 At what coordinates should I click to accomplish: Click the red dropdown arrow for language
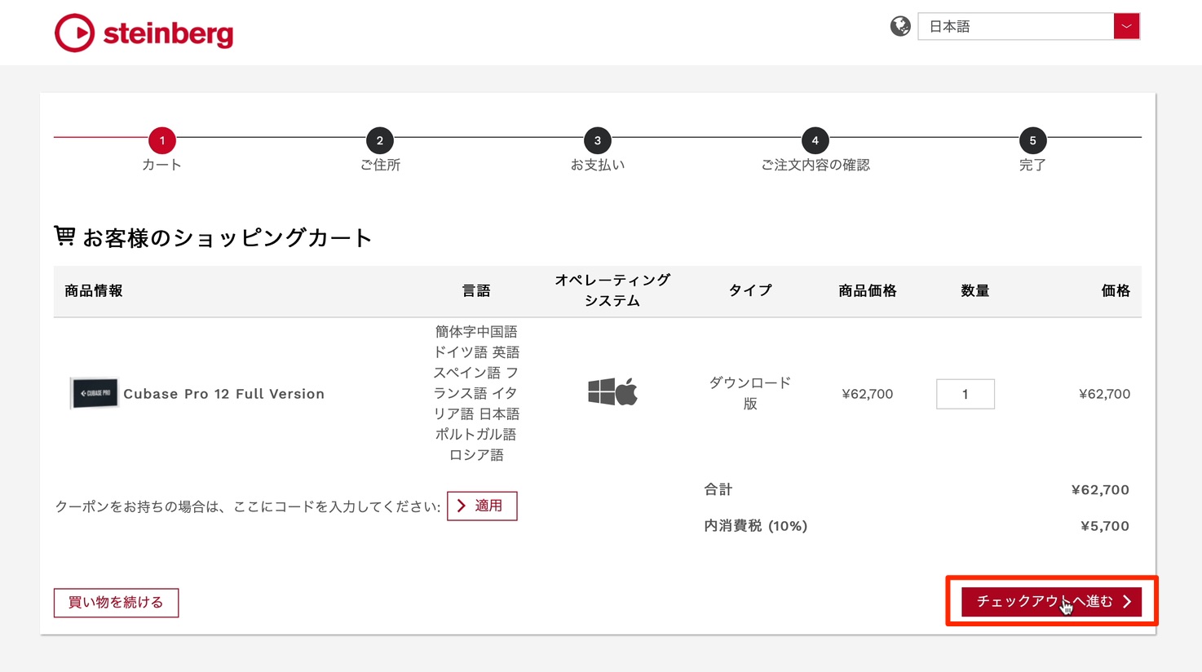coord(1126,26)
